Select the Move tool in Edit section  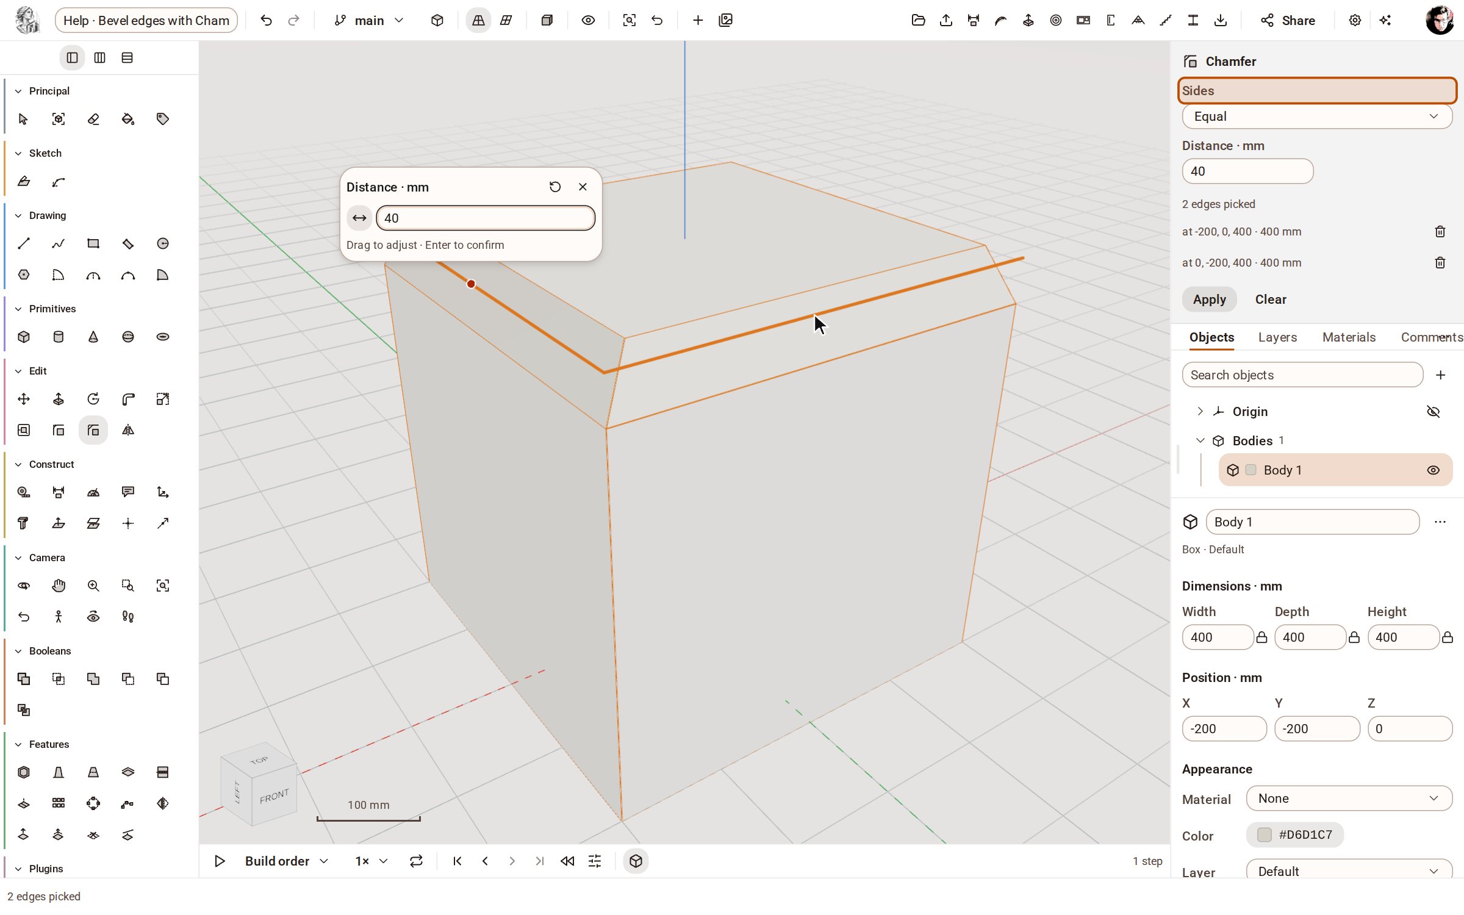pos(24,400)
